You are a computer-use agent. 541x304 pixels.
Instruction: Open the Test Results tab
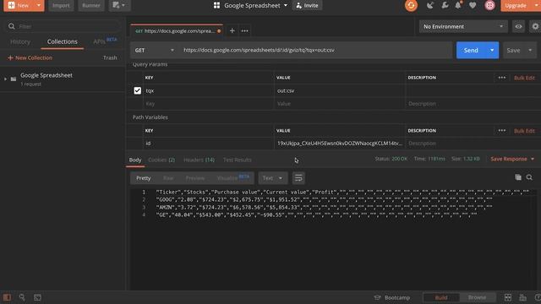pyautogui.click(x=237, y=160)
